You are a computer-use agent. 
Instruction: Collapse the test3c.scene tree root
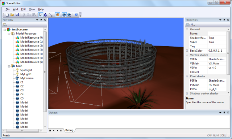(x=5, y=30)
